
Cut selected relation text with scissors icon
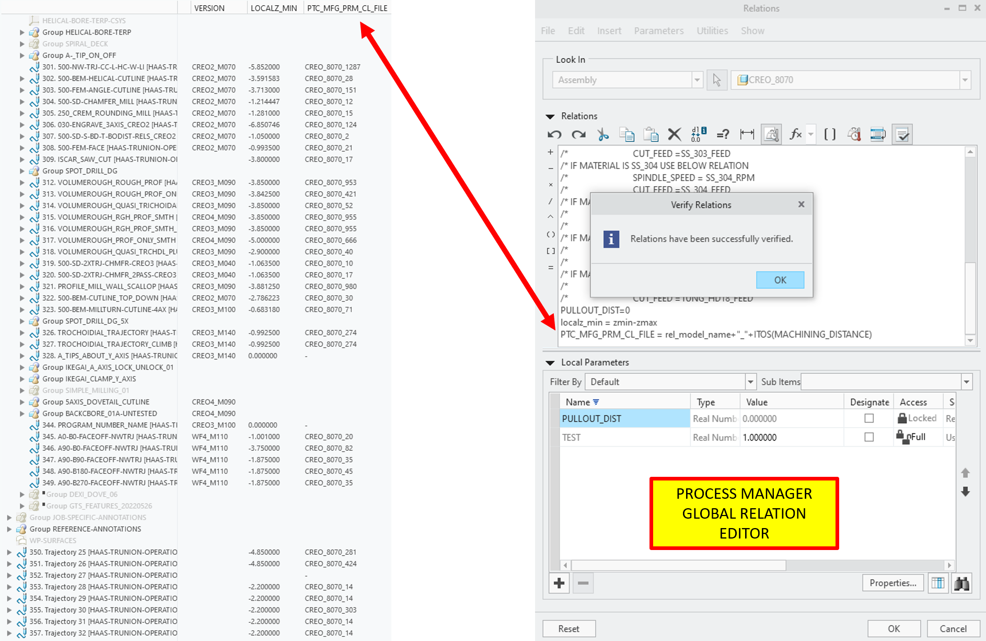[x=602, y=134]
